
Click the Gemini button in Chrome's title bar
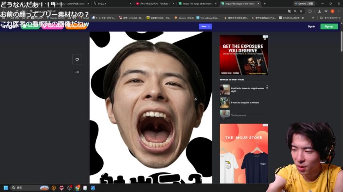point(304,4)
